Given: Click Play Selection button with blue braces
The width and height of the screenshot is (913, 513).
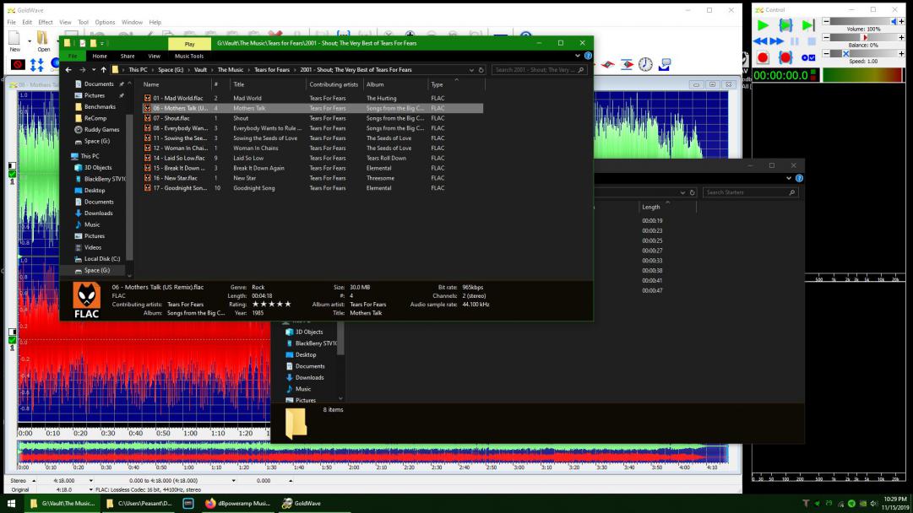Looking at the screenshot, I should click(785, 25).
